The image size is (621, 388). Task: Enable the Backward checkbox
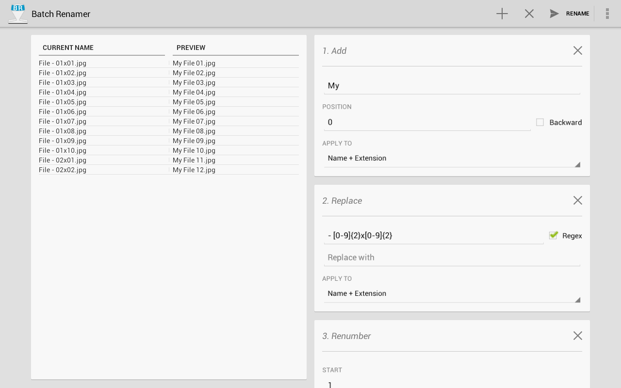(540, 122)
